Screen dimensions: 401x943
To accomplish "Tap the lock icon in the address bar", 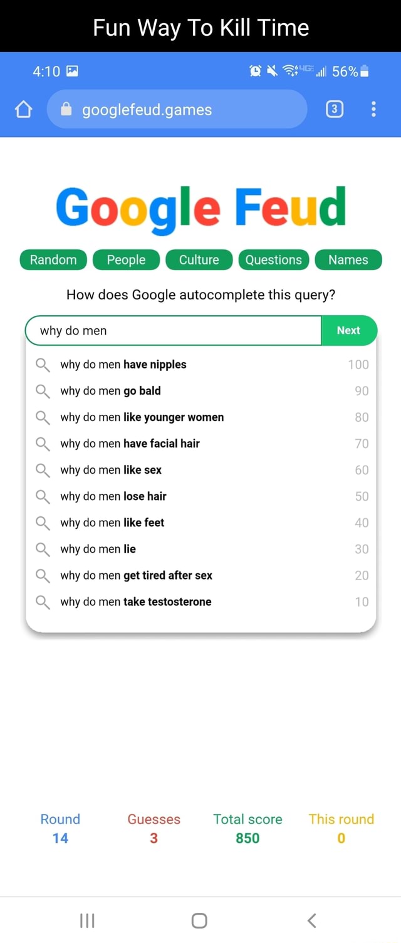I will pyautogui.click(x=67, y=110).
